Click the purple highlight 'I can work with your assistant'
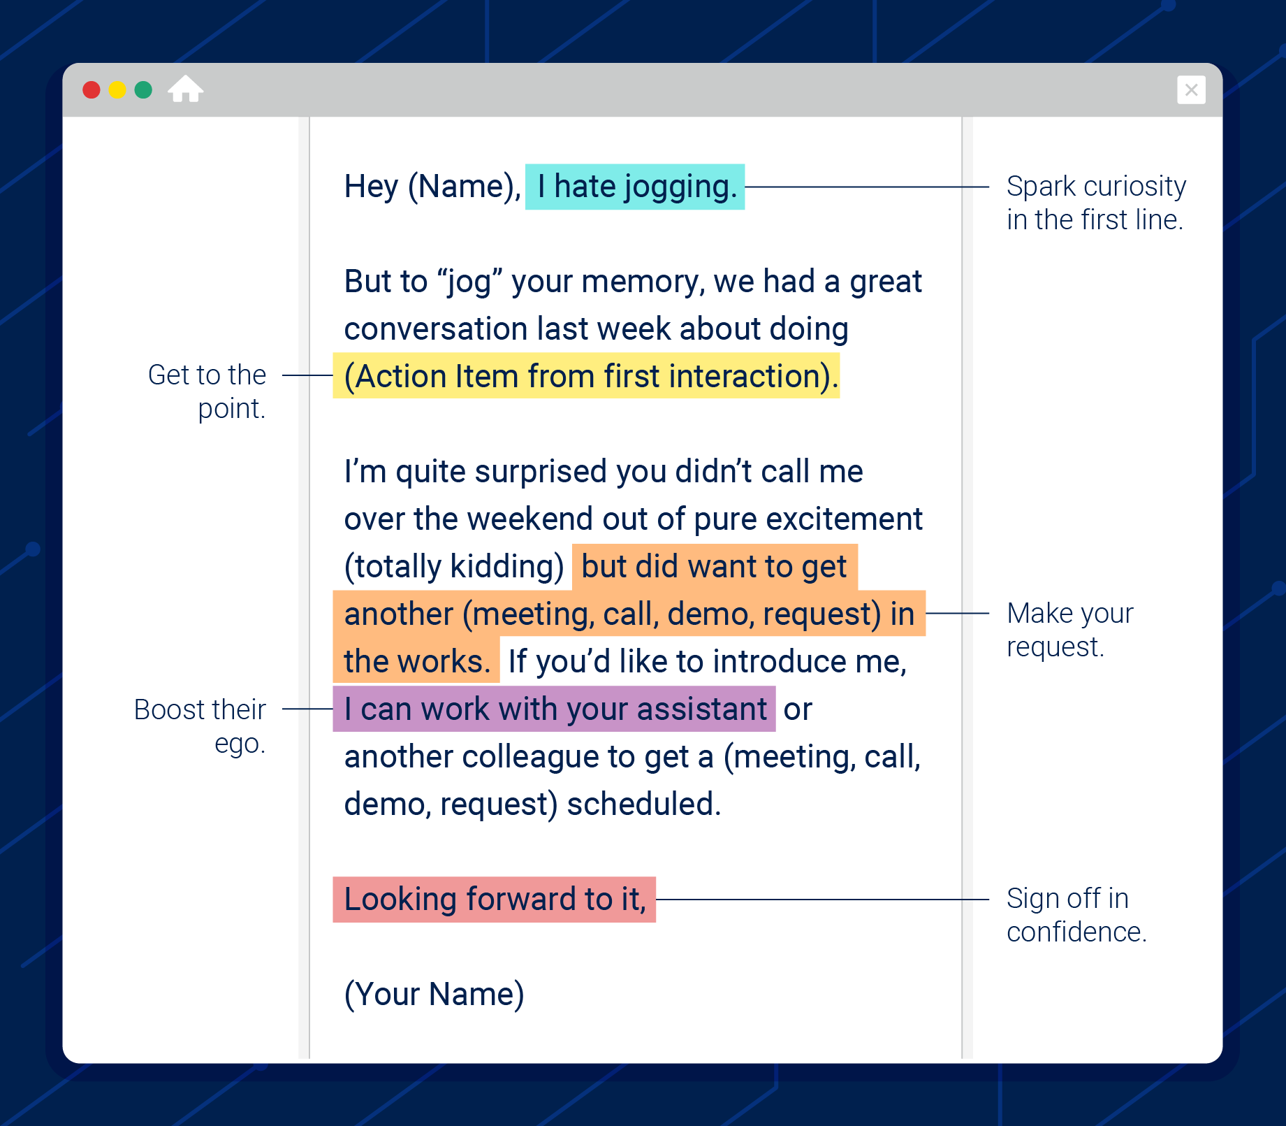The height and width of the screenshot is (1126, 1286). pos(555,709)
